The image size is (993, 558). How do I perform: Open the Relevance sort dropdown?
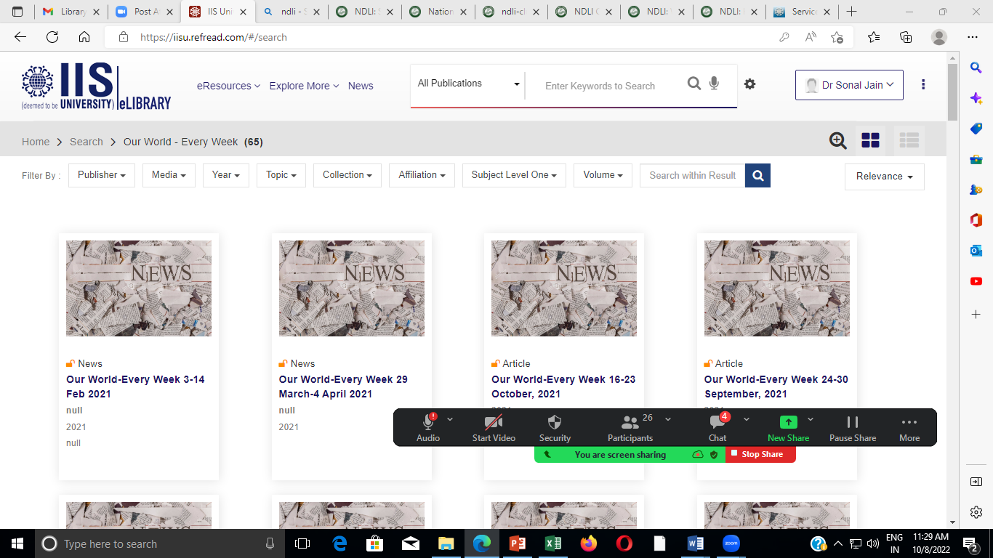tap(884, 177)
